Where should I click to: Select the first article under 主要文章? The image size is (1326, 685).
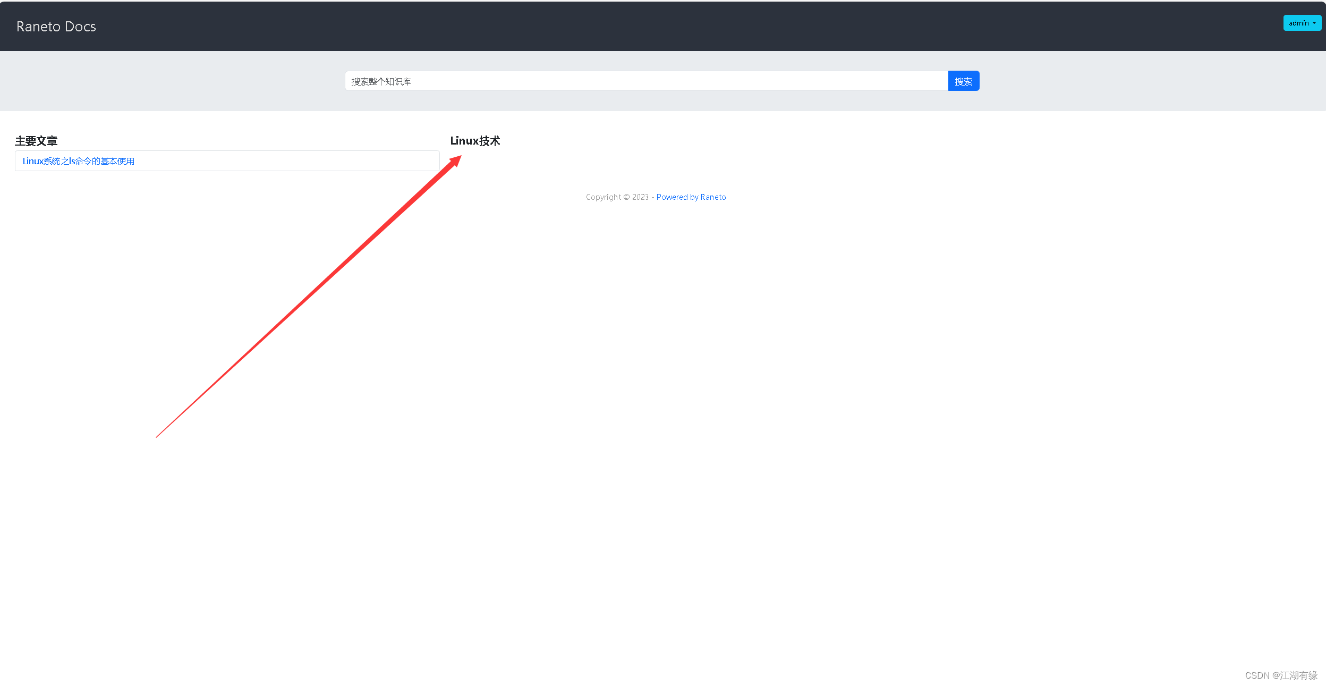(x=78, y=161)
